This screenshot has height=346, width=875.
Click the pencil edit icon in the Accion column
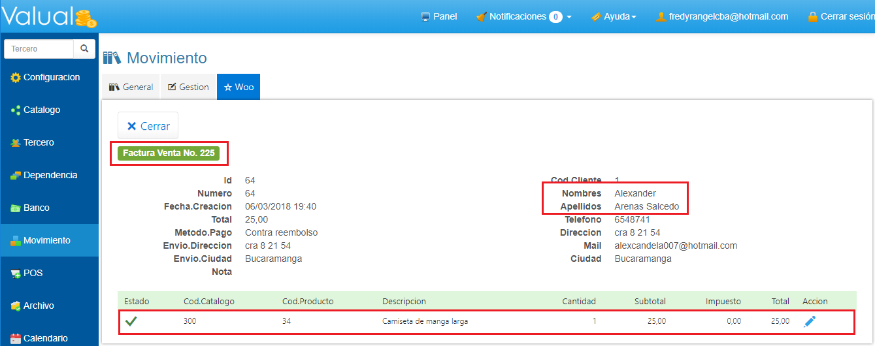coord(810,321)
